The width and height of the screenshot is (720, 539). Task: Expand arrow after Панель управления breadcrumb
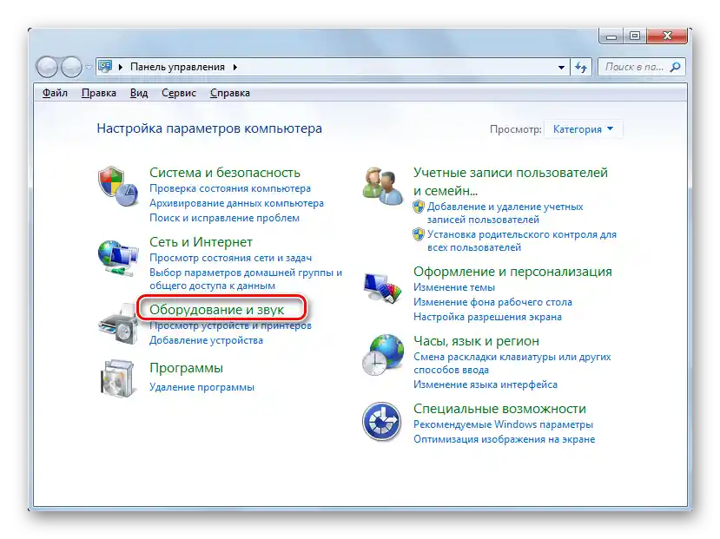coord(235,67)
